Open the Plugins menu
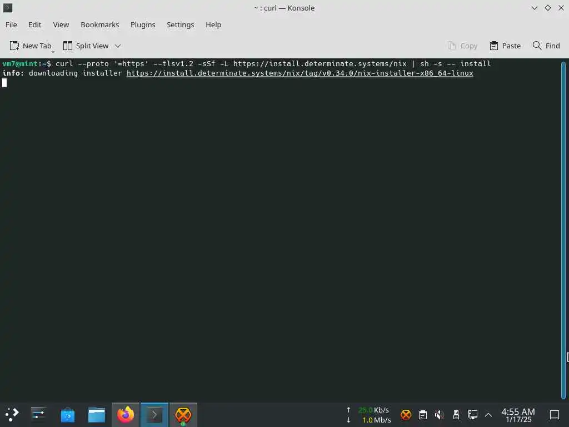Screen dimensions: 569x427 coord(143,24)
